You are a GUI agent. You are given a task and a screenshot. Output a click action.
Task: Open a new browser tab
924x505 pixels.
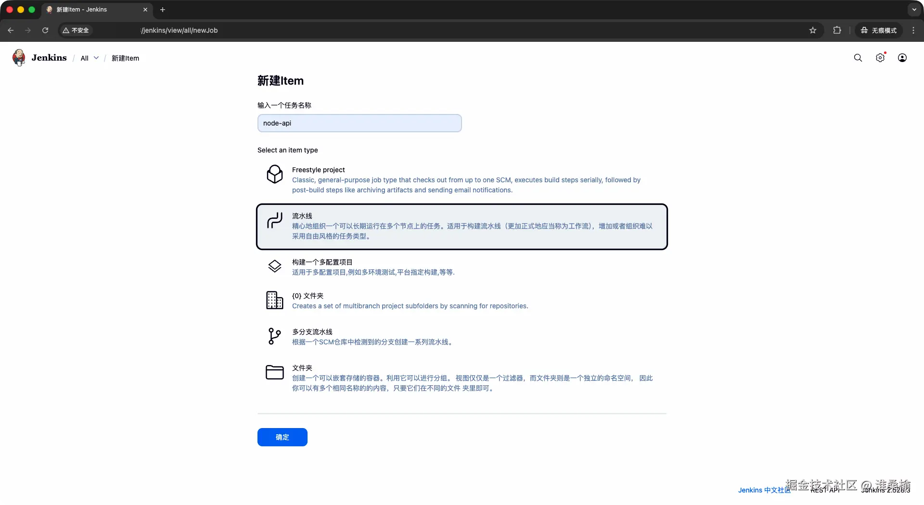163,10
